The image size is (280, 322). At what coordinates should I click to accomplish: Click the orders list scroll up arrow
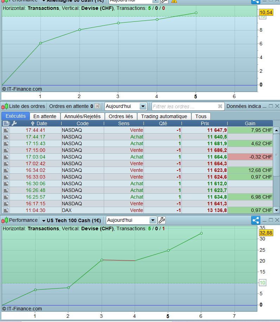coord(276,130)
